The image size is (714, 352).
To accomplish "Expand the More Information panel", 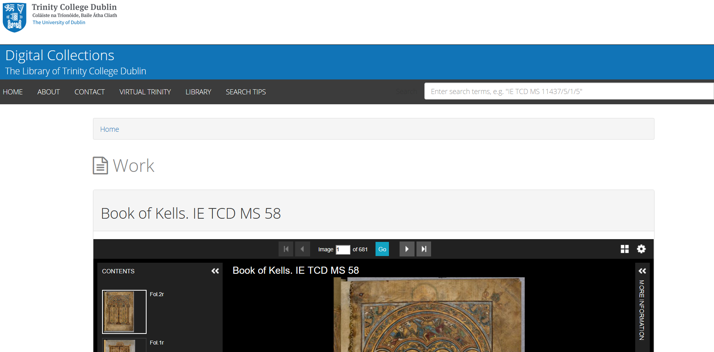I will pyautogui.click(x=642, y=271).
